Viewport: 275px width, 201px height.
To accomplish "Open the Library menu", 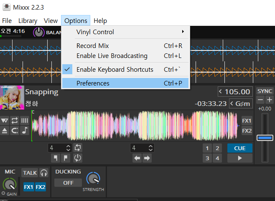I will pyautogui.click(x=28, y=21).
